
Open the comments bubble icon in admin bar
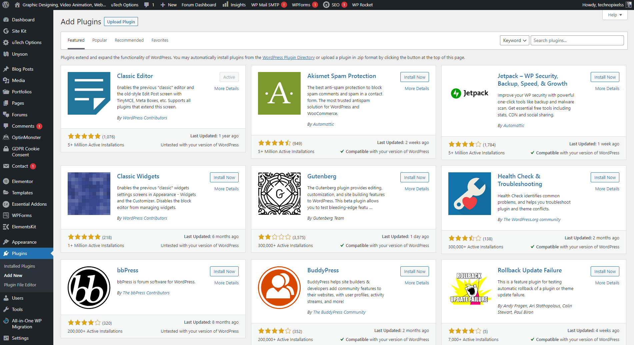point(146,5)
